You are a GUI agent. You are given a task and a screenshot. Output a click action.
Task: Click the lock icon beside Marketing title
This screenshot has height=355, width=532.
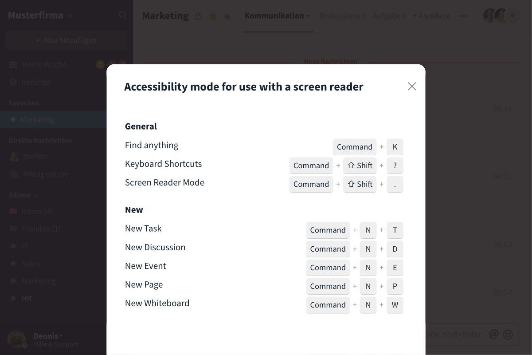tap(198, 16)
